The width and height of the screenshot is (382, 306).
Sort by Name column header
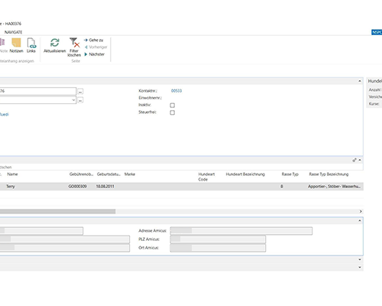tap(12, 174)
